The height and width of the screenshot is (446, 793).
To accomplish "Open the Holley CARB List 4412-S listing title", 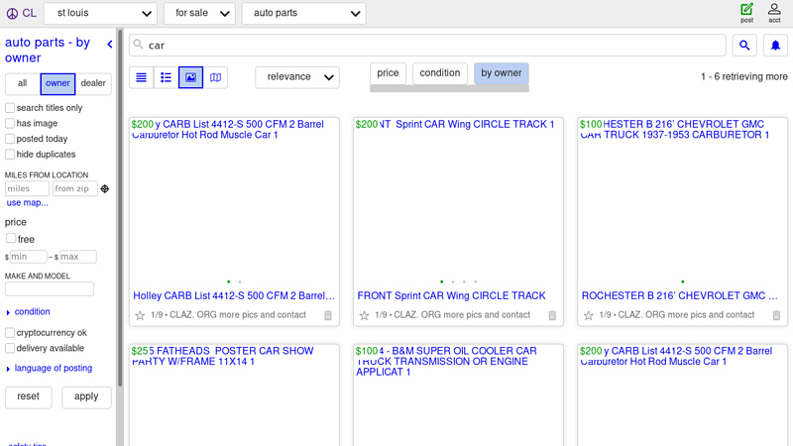I will coord(234,295).
